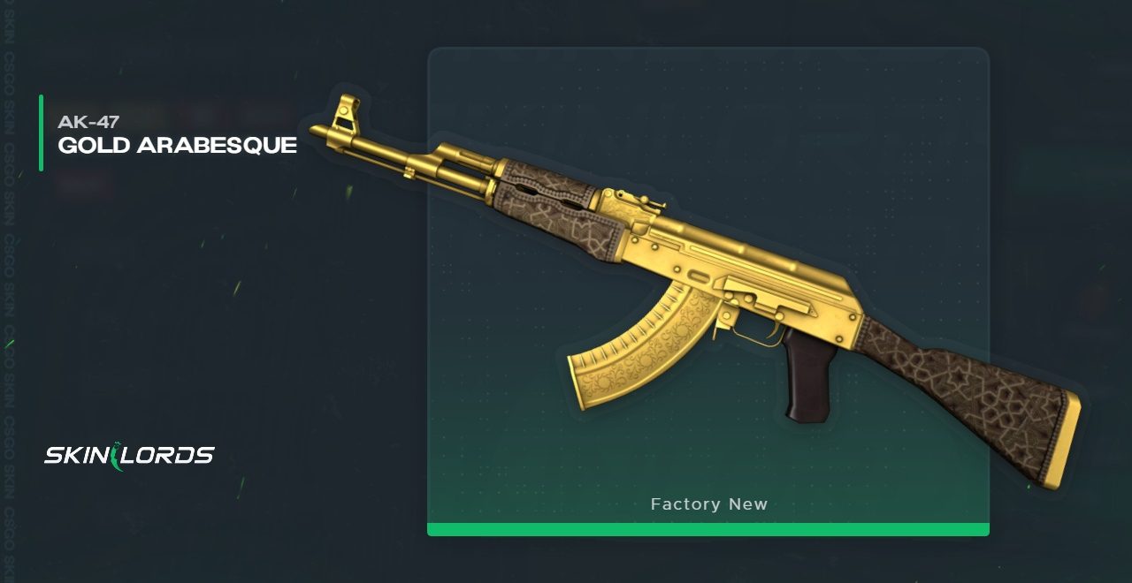The image size is (1132, 583).
Task: Click the AK-47 weapon name text
Action: click(x=87, y=122)
